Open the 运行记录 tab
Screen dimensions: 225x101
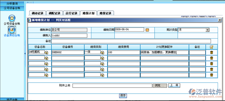(x=71, y=13)
